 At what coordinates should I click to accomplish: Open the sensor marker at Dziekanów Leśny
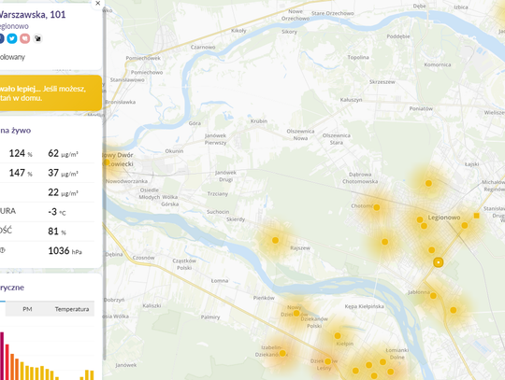click(x=328, y=361)
